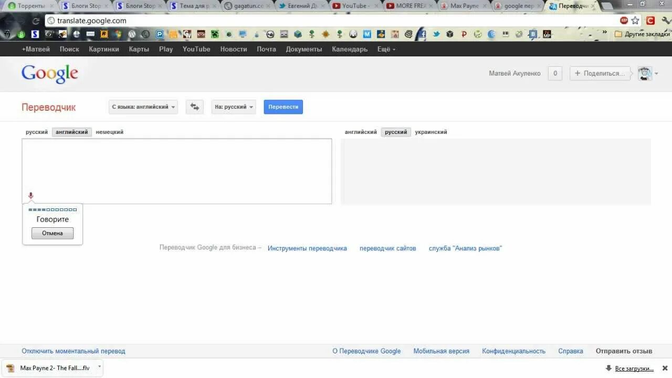
Task: Open Play in Google bar
Action: click(166, 49)
